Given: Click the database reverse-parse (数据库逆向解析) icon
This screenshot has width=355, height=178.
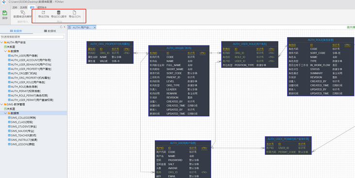Looking at the screenshot, I should coord(23,13).
